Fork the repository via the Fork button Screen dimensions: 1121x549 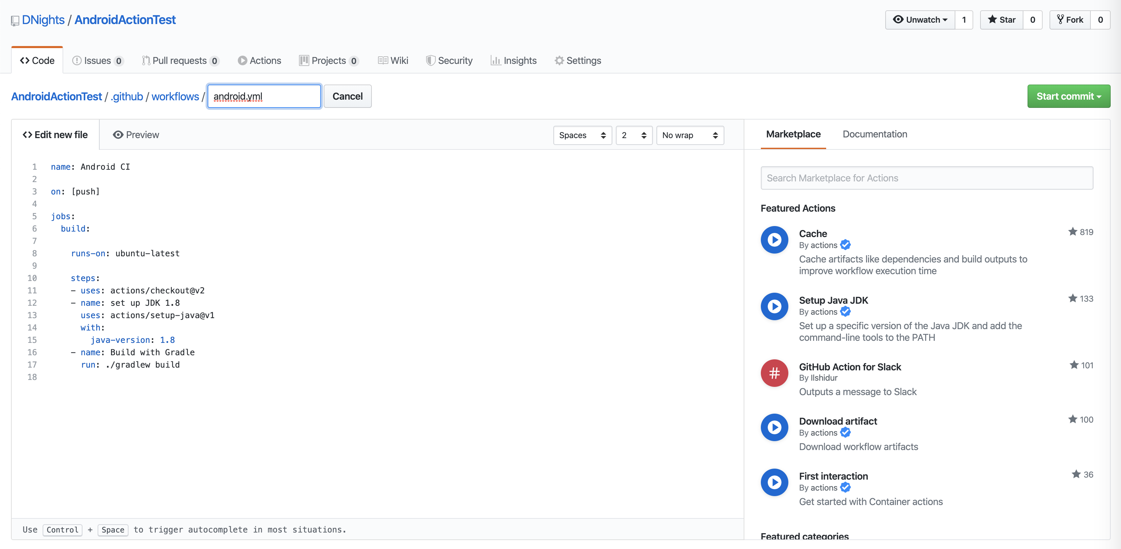pyautogui.click(x=1070, y=20)
